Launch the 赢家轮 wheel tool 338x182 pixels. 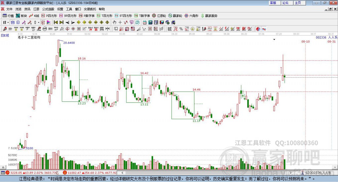(x=175, y=16)
